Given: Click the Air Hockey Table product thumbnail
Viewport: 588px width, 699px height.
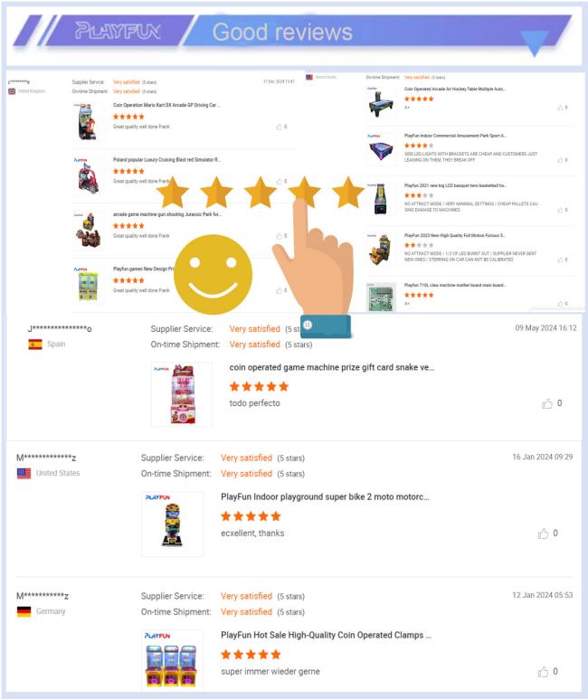Looking at the screenshot, I should [x=381, y=102].
